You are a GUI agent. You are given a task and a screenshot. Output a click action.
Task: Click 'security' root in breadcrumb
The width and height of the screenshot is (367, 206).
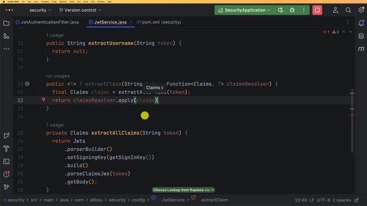click(x=14, y=200)
